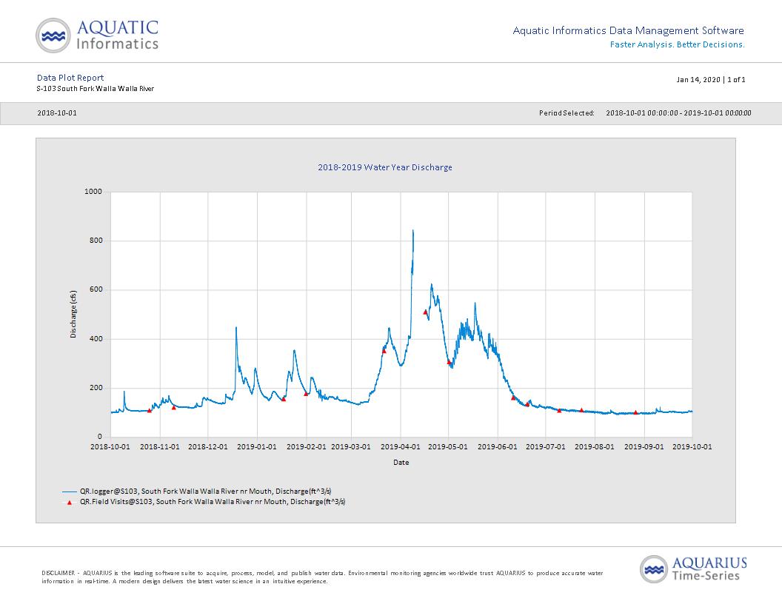This screenshot has height=604, width=782.
Task: Click the red field visit marker in late August 2019
Action: tap(635, 412)
